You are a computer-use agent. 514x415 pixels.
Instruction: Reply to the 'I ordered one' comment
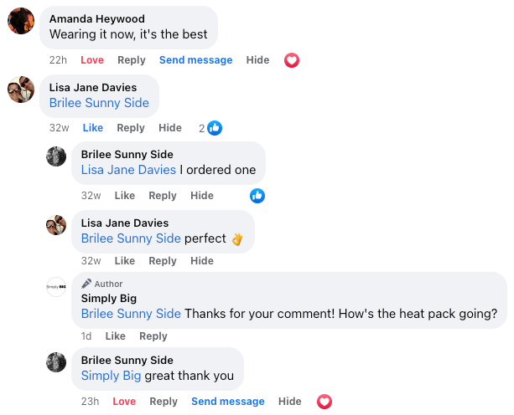click(x=163, y=196)
